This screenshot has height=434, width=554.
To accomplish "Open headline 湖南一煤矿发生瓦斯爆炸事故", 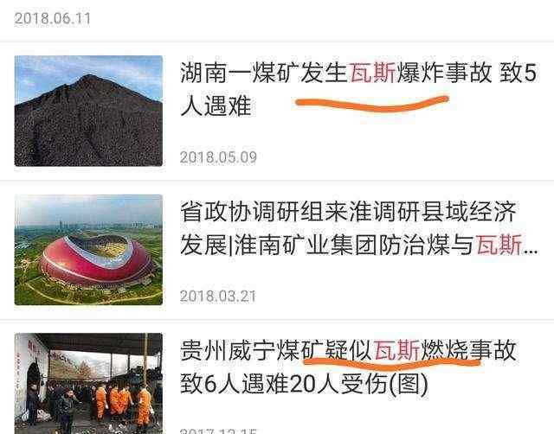I will [x=336, y=73].
